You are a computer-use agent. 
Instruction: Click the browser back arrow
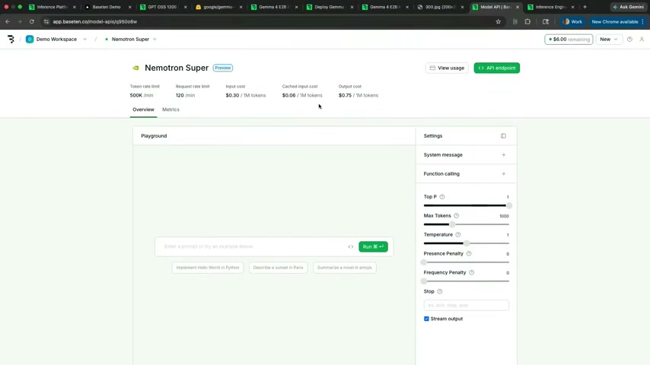[x=8, y=21]
